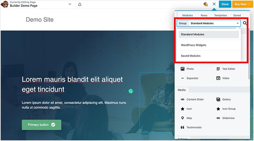
Task: Choose Standard Modules from the list
Action: (209, 34)
